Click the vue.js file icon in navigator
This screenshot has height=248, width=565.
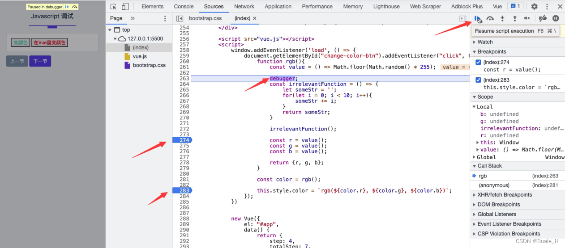coord(127,56)
